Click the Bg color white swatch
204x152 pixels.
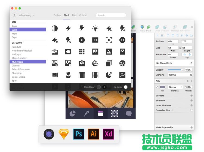tap(126, 87)
